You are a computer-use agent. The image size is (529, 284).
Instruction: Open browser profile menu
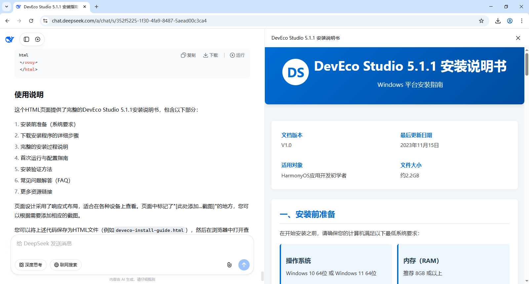(x=510, y=21)
